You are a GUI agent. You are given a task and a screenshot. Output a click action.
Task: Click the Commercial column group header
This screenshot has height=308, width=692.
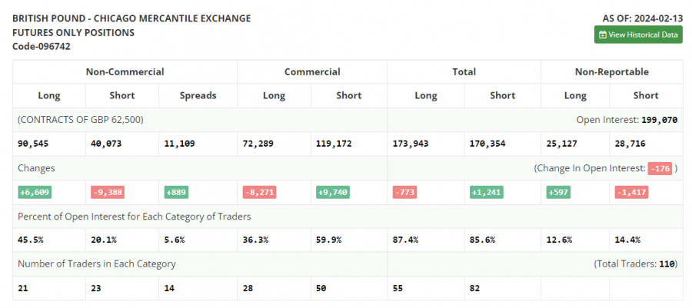coord(312,71)
